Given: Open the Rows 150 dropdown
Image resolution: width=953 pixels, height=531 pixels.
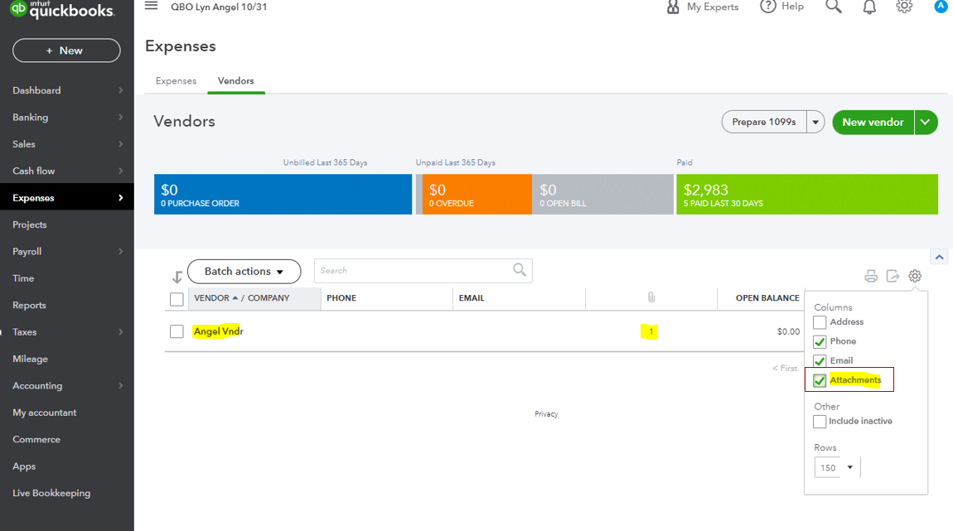Looking at the screenshot, I should (x=838, y=467).
